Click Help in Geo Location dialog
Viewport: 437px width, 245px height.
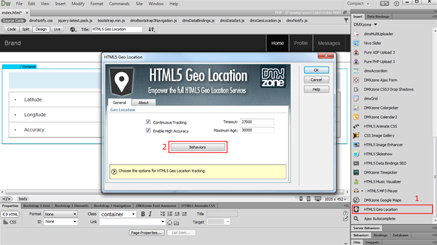(317, 89)
